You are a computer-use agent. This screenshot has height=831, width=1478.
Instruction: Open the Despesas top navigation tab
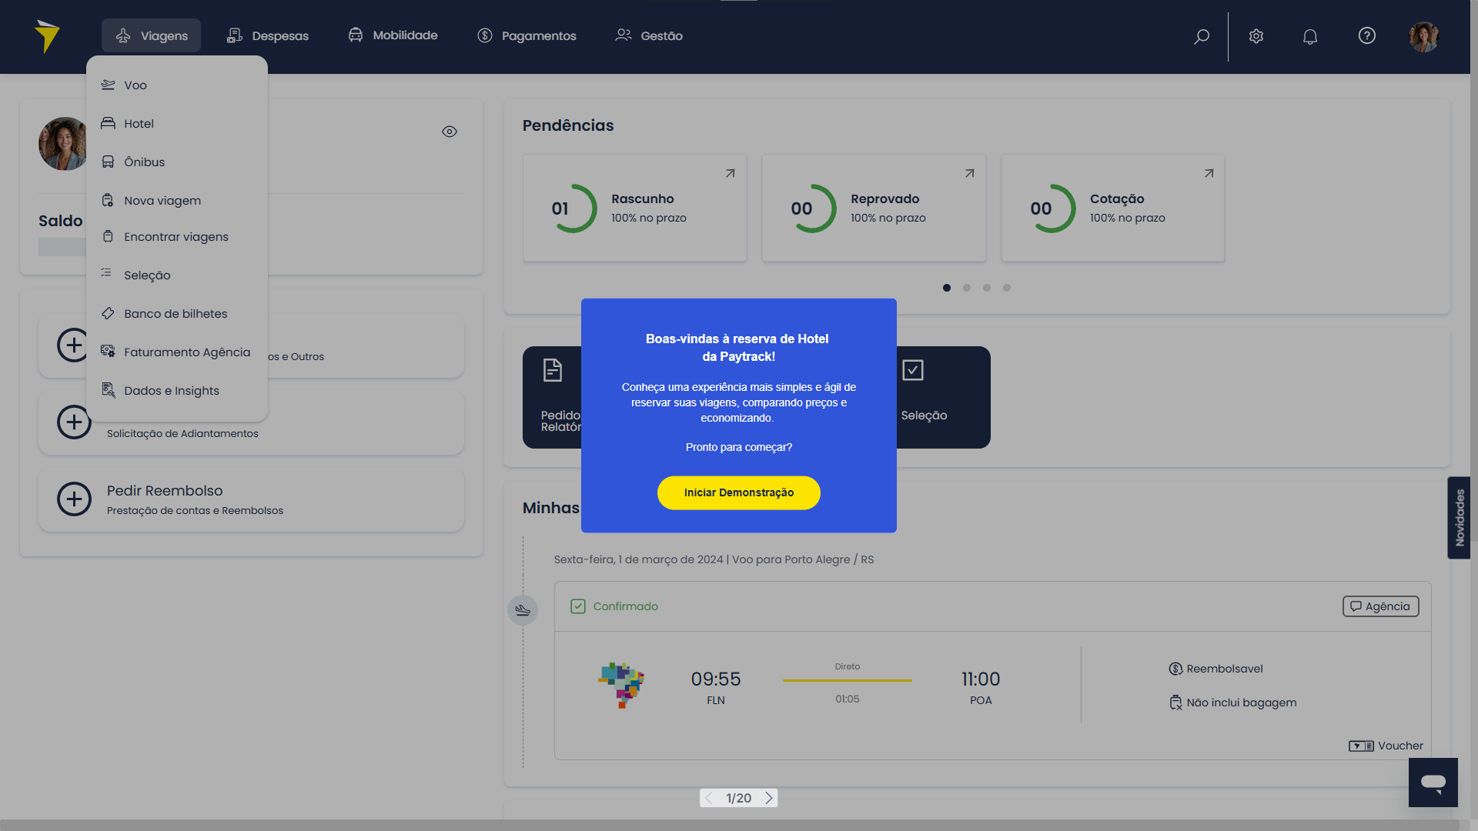pos(267,35)
